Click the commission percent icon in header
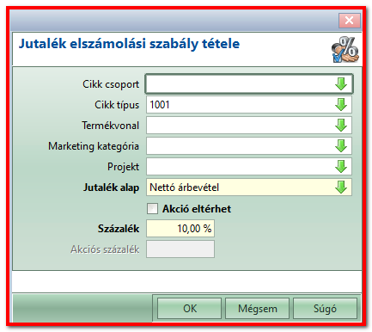 345,49
